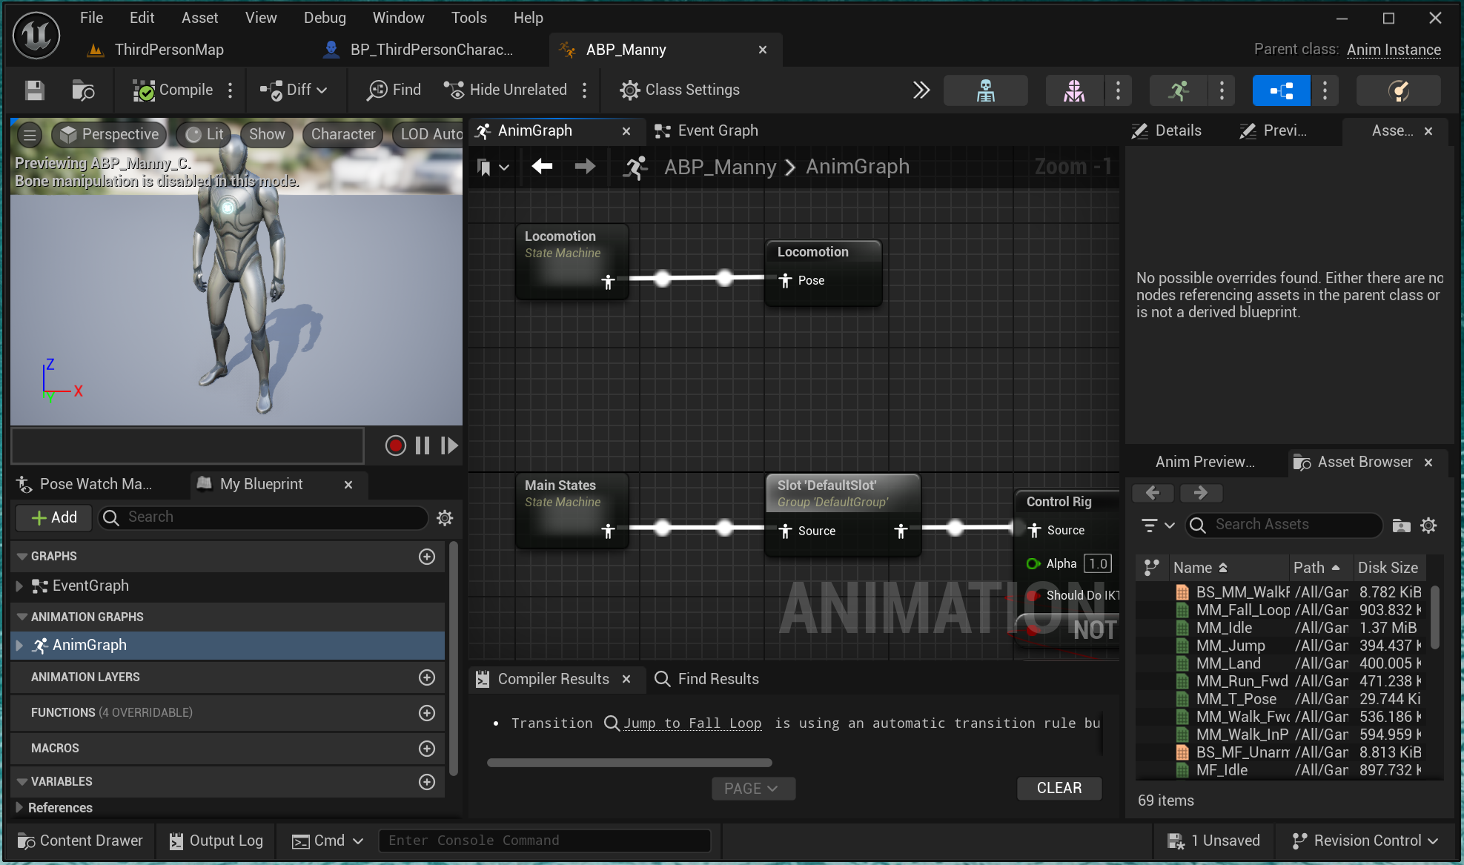The image size is (1464, 865).
Task: Click the Add button in My Blueprint
Action: [x=54, y=518]
